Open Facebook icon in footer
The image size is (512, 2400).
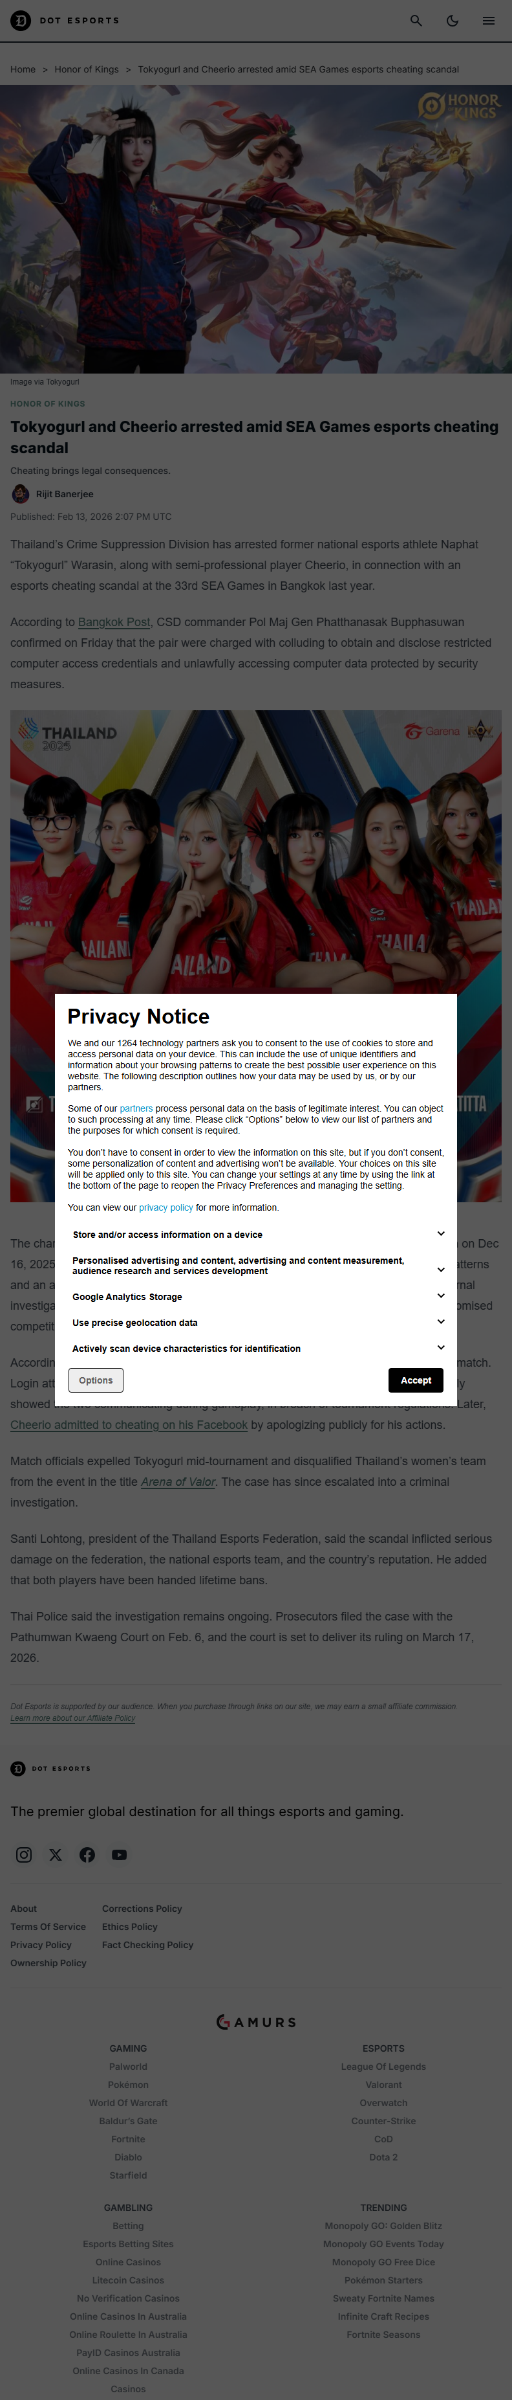pyautogui.click(x=87, y=1854)
